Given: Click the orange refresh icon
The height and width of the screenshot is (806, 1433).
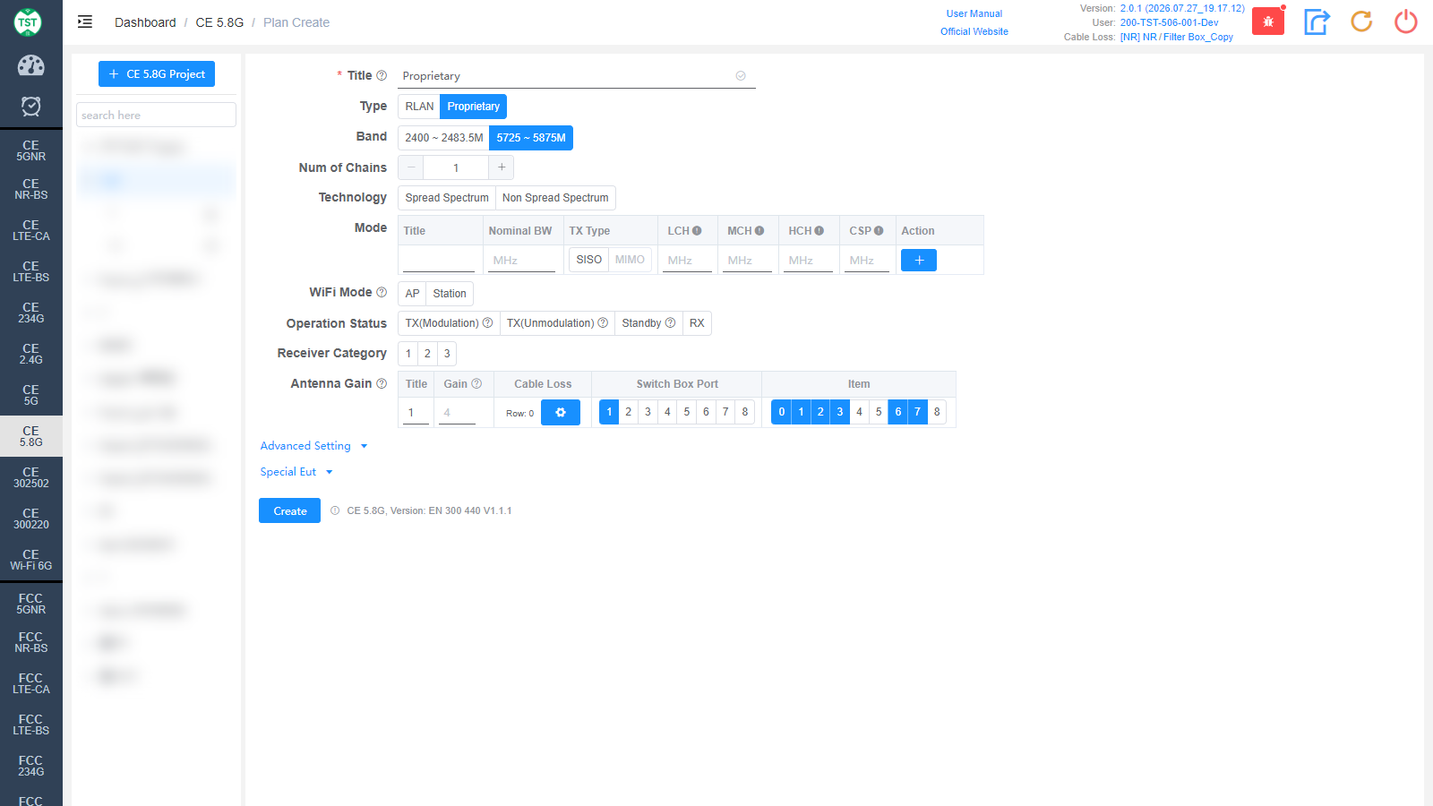Looking at the screenshot, I should (1361, 21).
